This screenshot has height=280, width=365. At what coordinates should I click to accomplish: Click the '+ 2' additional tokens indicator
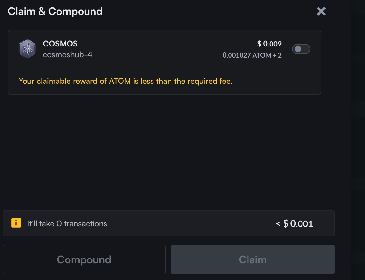277,55
